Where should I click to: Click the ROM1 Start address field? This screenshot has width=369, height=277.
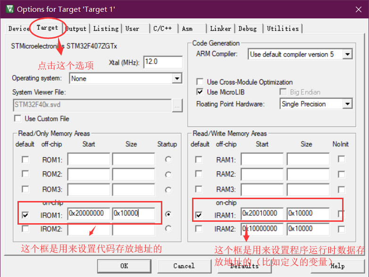[x=89, y=159]
